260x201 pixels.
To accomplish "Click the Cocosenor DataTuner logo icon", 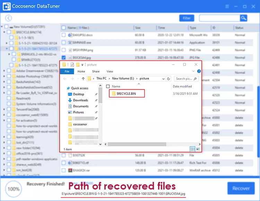I will [7, 6].
